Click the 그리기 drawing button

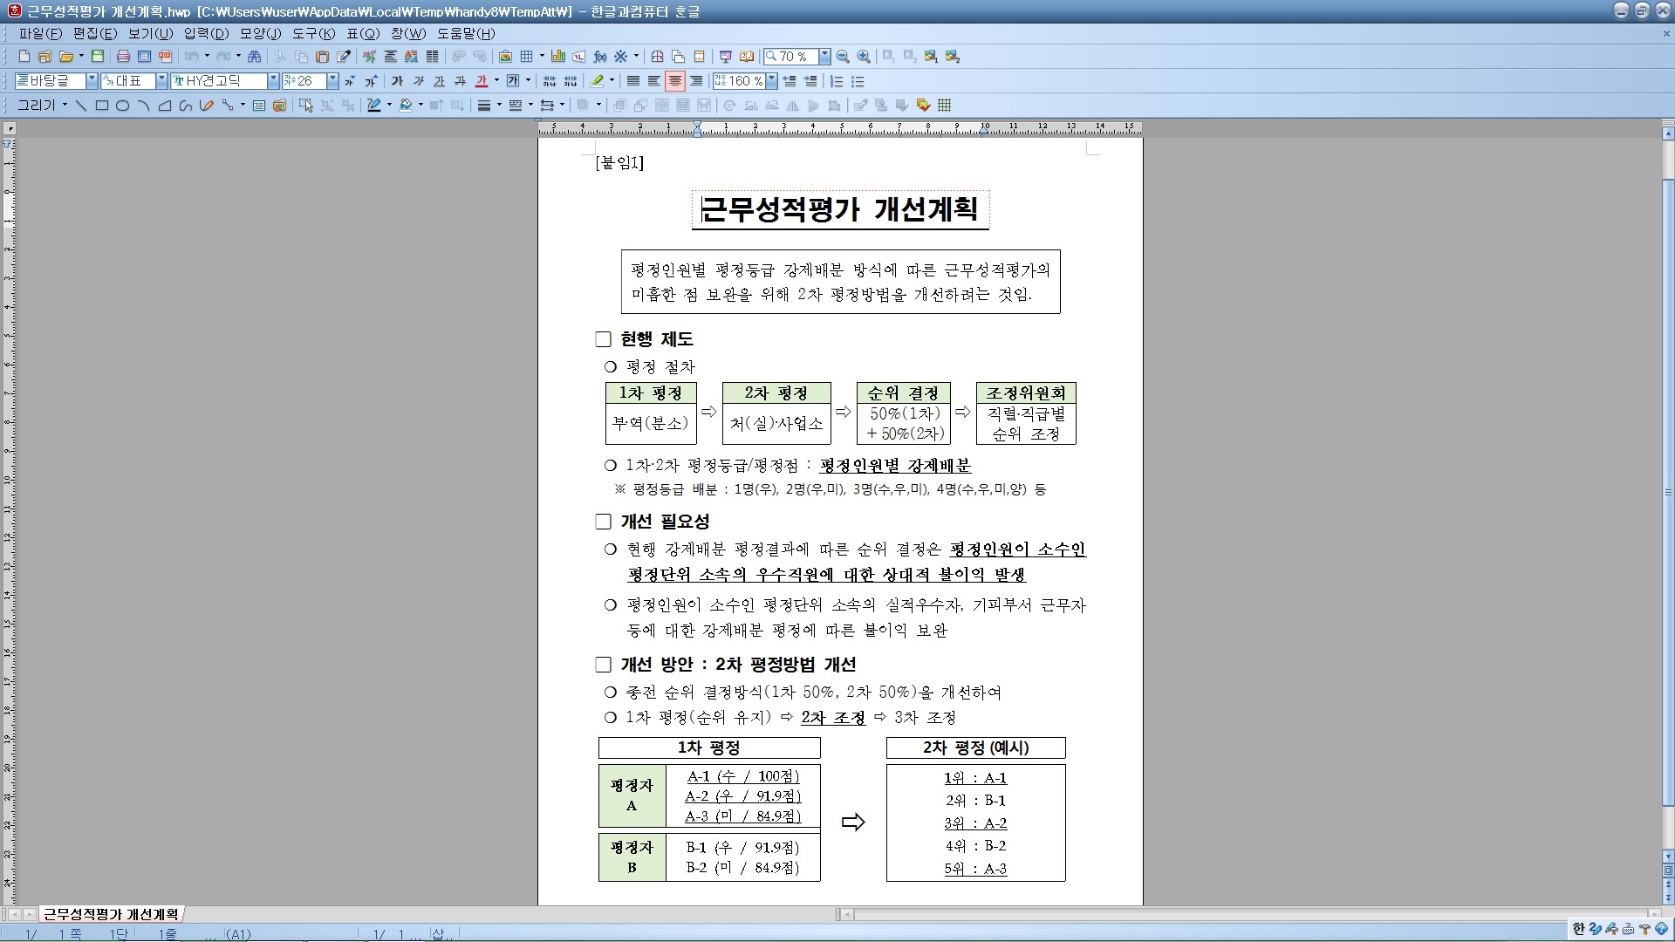[42, 106]
